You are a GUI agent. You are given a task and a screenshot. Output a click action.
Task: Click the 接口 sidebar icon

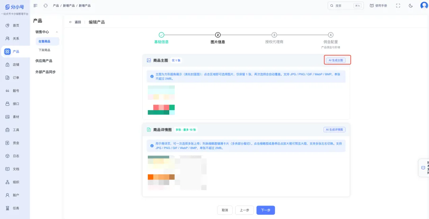click(8, 104)
